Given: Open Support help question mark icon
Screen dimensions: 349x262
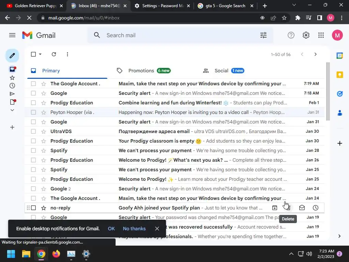Looking at the screenshot, I should point(291,35).
